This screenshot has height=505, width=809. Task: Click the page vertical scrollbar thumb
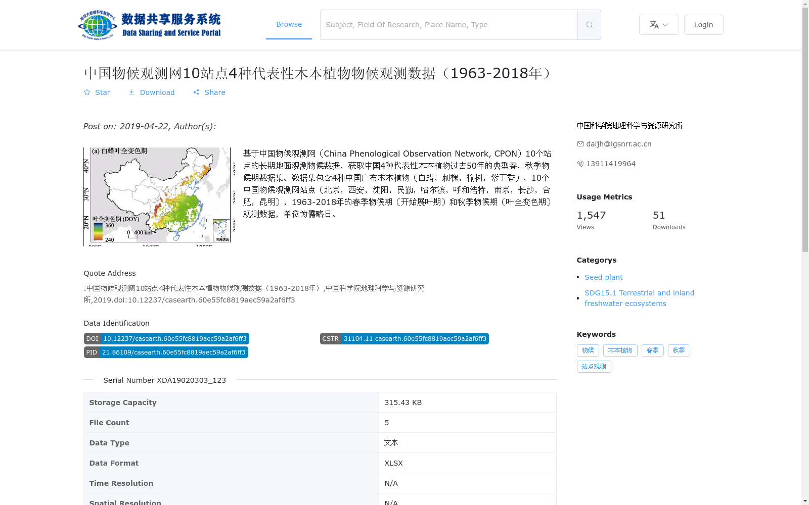tap(805, 130)
